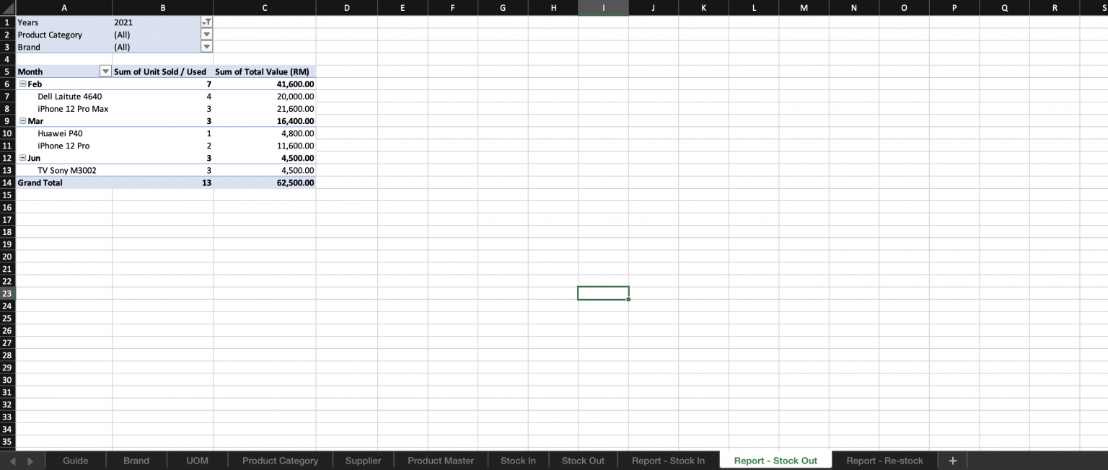
Task: Open the Report - Re-stock sheet
Action: coord(884,460)
